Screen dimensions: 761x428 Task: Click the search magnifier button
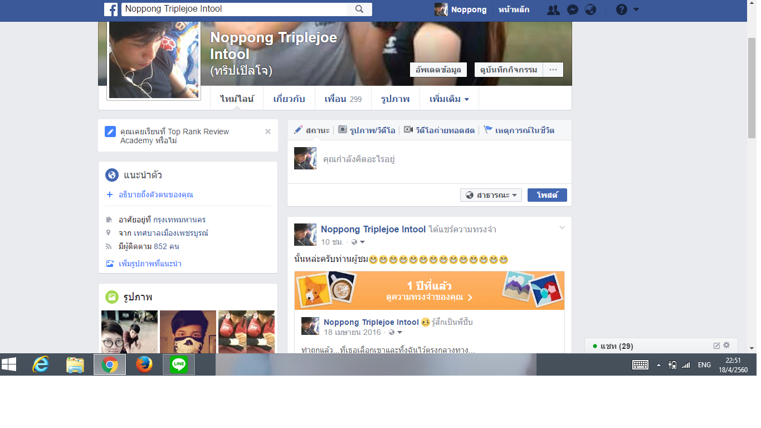tap(359, 9)
